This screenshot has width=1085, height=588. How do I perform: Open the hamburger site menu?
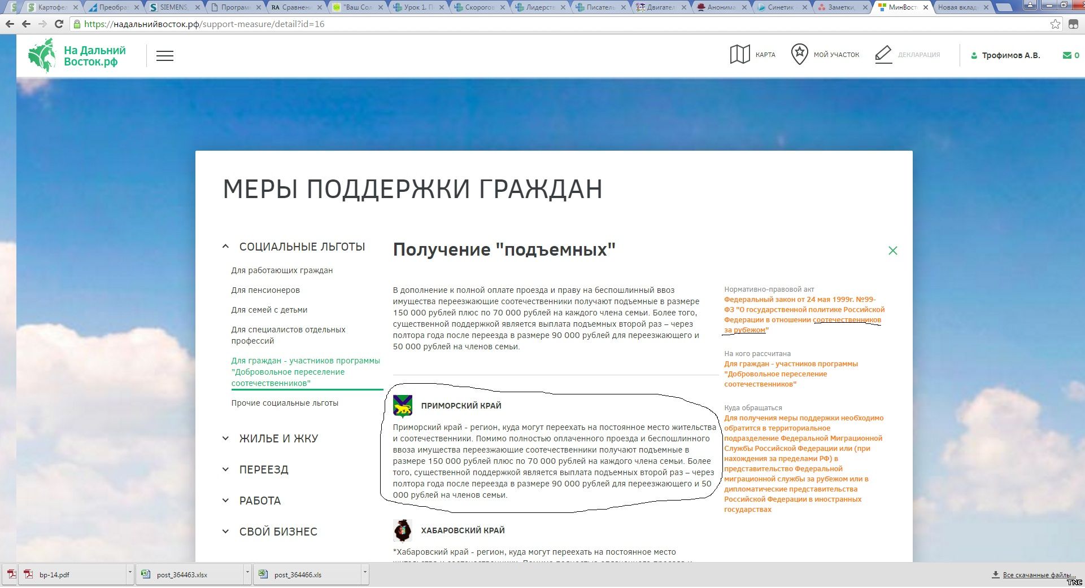[165, 56]
